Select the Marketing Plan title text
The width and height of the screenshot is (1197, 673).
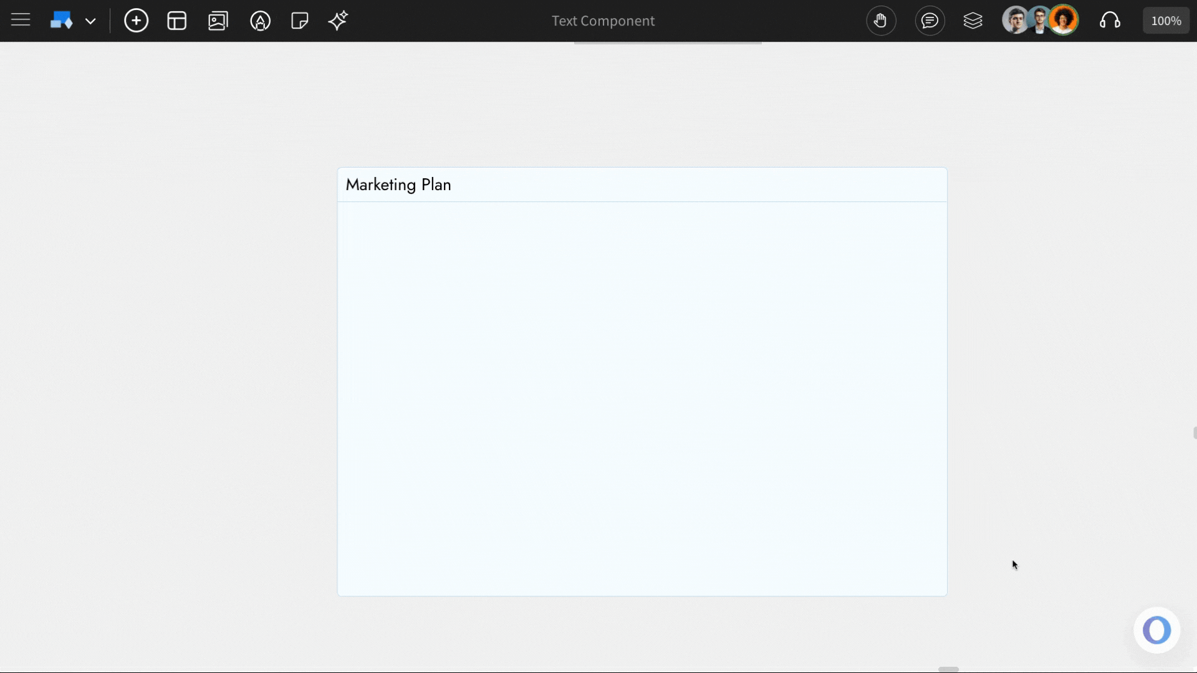(398, 184)
